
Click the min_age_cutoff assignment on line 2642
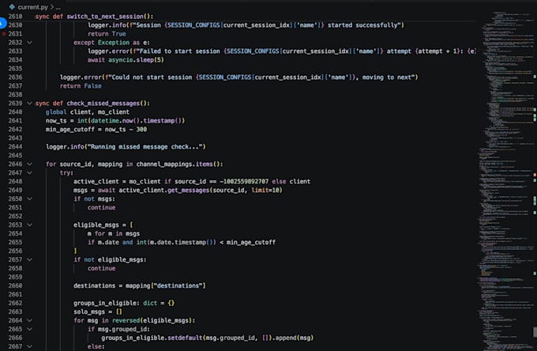pyautogui.click(x=96, y=129)
